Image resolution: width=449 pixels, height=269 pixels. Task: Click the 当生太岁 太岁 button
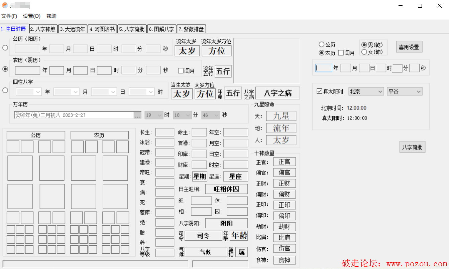pyautogui.click(x=182, y=94)
